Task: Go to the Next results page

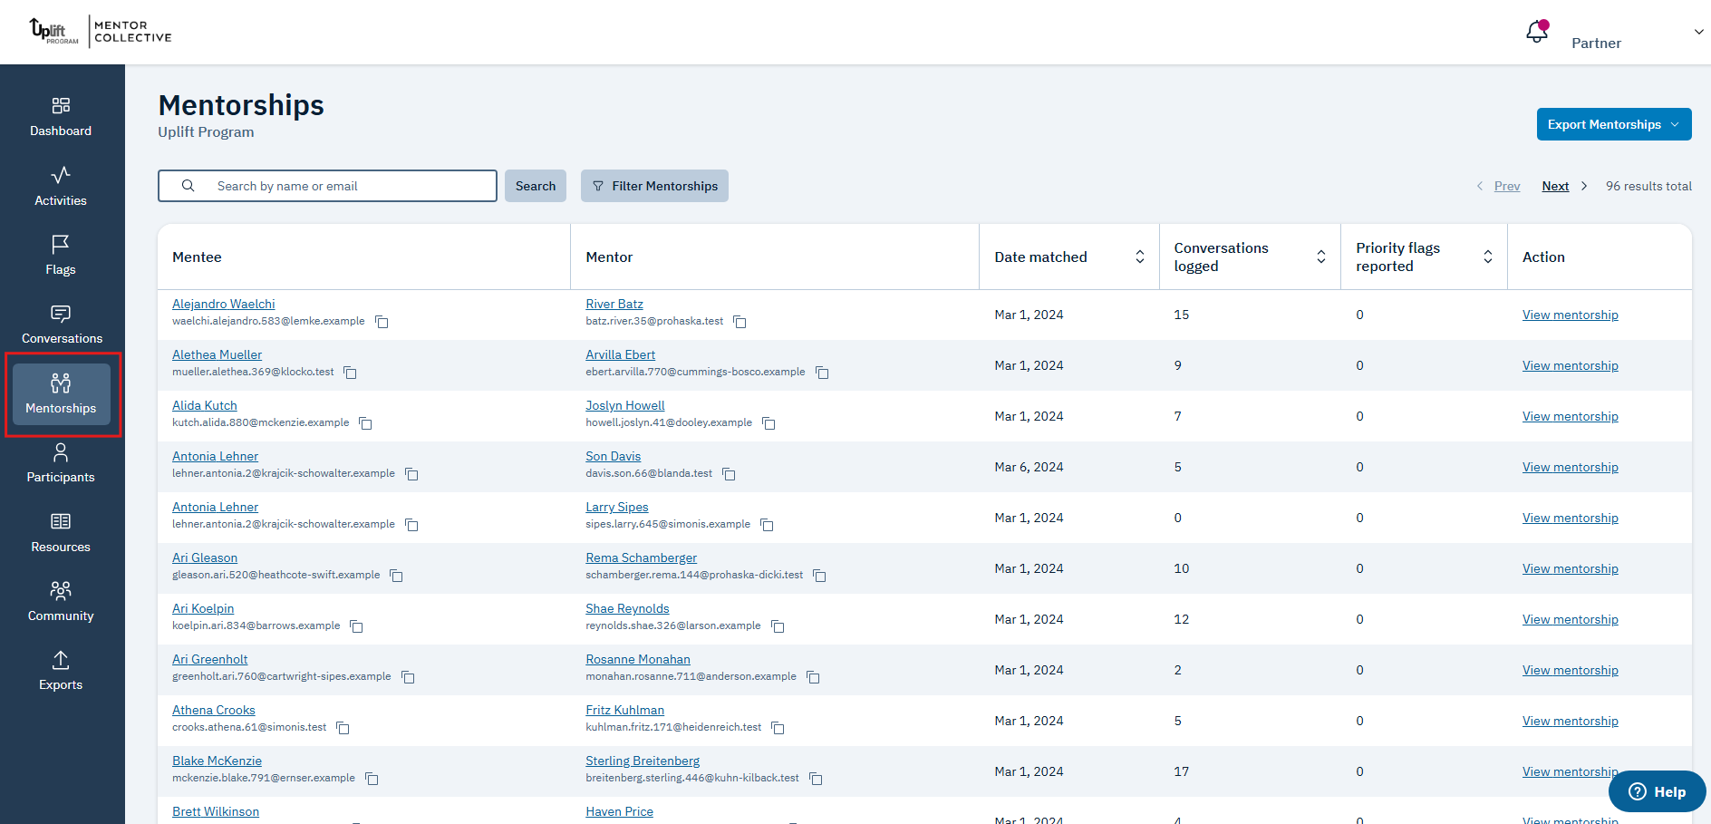Action: pos(1555,186)
